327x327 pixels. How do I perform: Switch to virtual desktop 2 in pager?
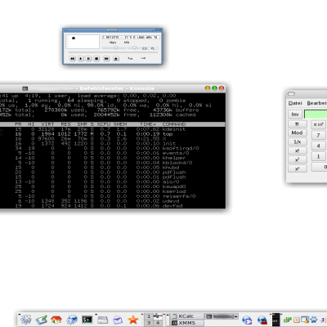tap(158, 316)
